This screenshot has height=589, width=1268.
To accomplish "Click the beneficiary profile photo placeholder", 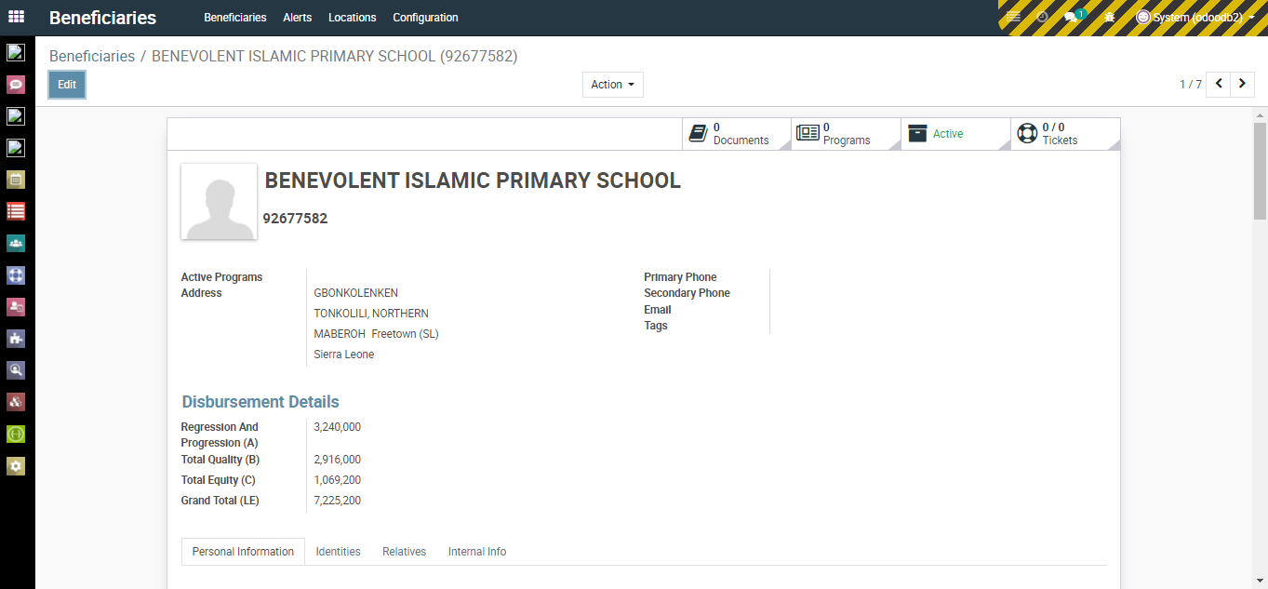I will point(220,202).
